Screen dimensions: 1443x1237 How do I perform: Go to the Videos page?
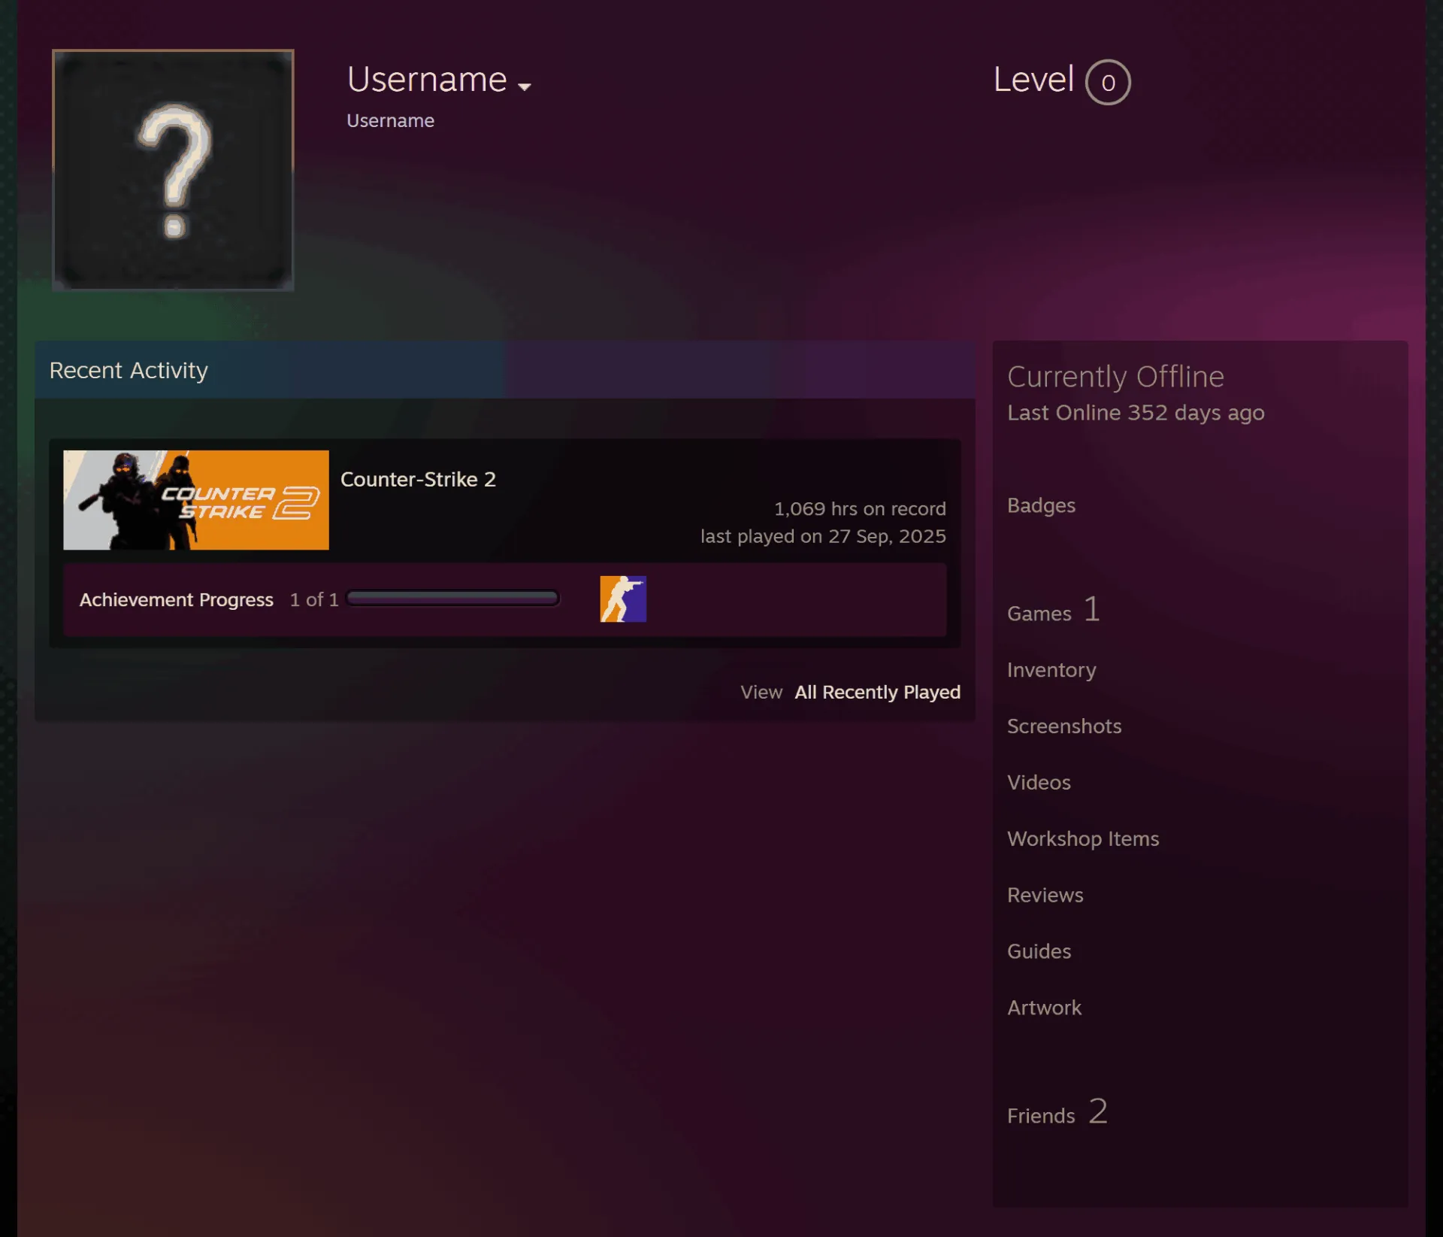[1039, 782]
